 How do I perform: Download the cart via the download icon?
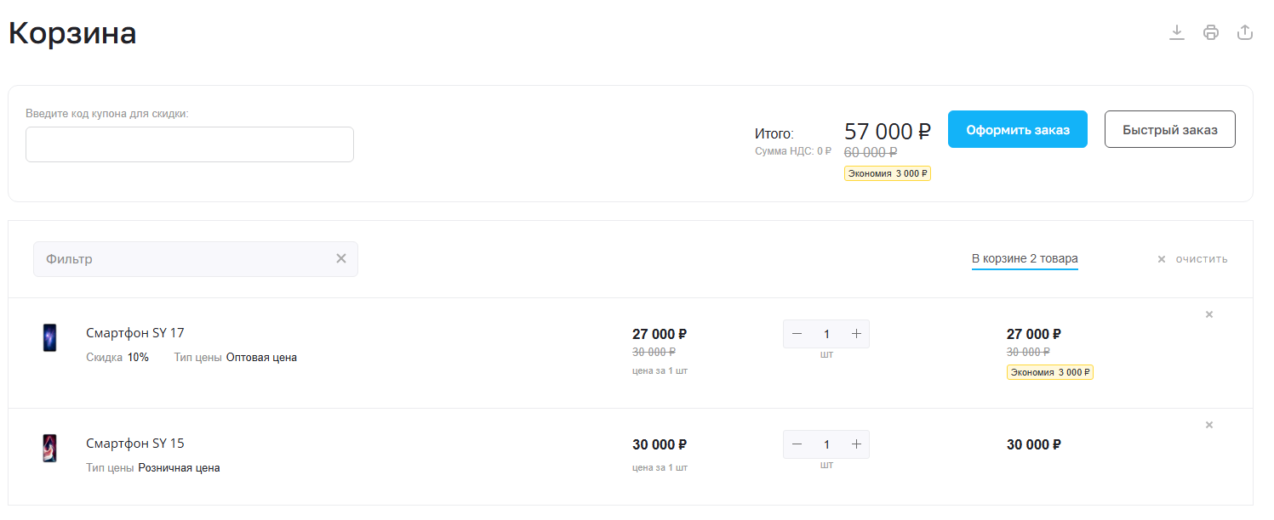(x=1177, y=32)
